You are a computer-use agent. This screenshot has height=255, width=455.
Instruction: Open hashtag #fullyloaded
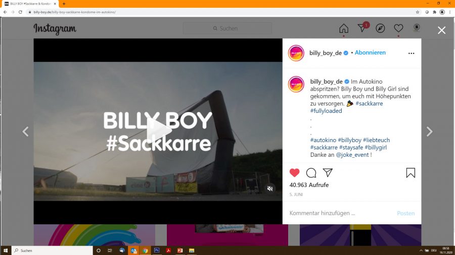(326, 111)
